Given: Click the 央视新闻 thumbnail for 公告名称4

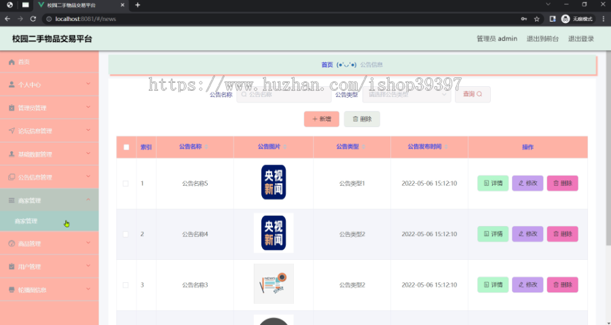Looking at the screenshot, I should 274,233.
